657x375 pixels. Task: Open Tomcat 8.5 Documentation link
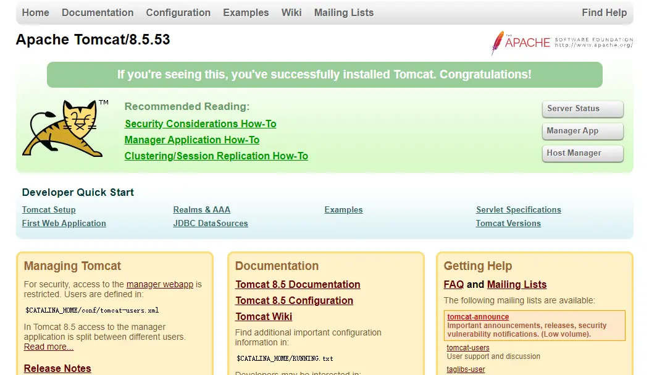pyautogui.click(x=298, y=285)
